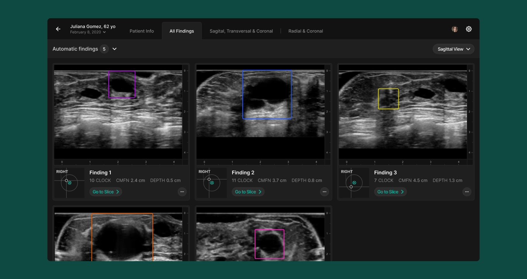The height and width of the screenshot is (279, 527).
Task: Click the findings count badge 5
Action: click(104, 49)
